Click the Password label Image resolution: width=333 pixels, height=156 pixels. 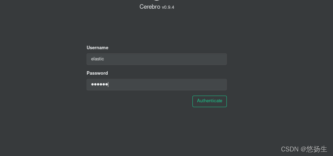click(x=97, y=73)
